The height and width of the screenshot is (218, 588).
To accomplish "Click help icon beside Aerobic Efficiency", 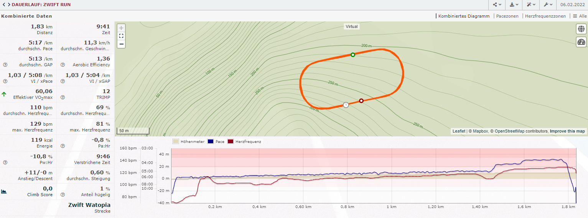I will click(x=63, y=65).
